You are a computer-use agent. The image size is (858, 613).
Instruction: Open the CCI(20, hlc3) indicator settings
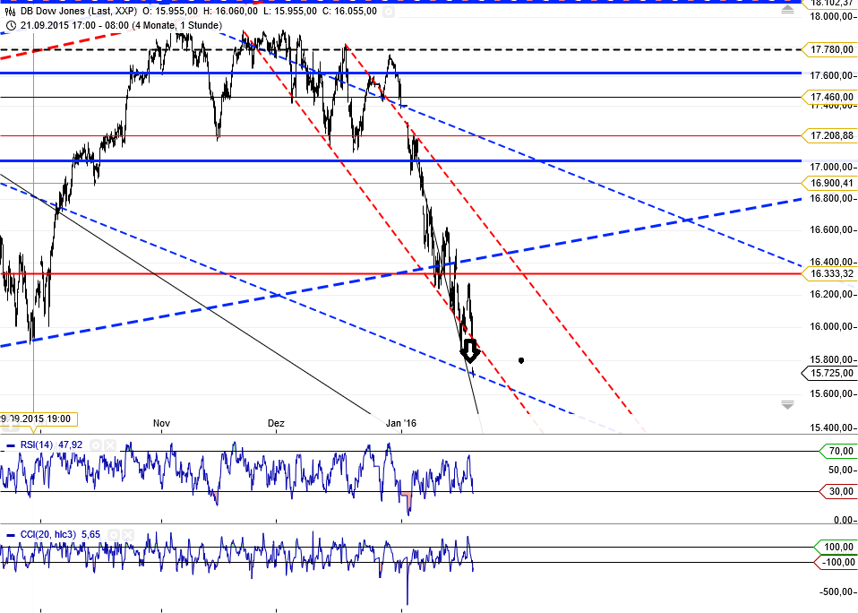point(114,535)
